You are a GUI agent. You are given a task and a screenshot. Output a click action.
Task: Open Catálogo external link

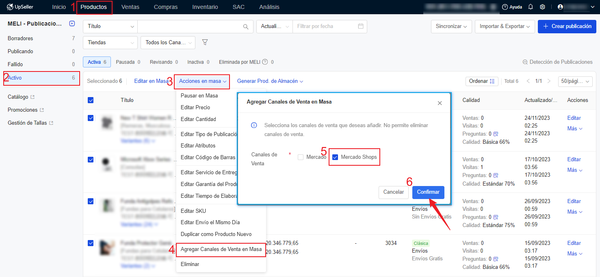[21, 97]
